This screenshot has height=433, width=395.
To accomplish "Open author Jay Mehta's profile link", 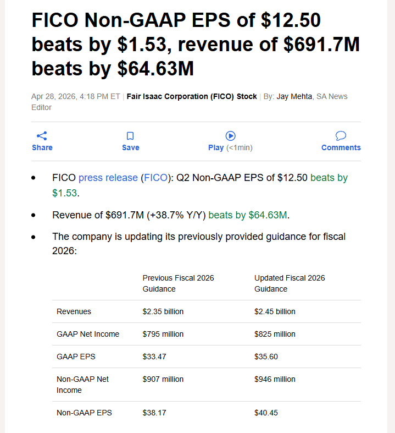I will [294, 96].
